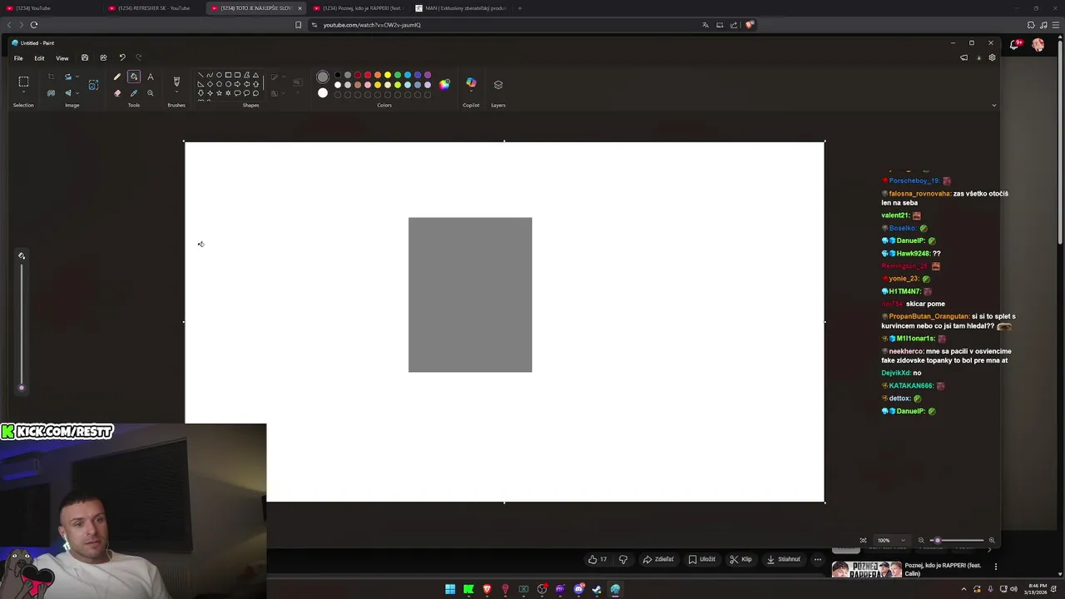The height and width of the screenshot is (599, 1065).
Task: Select the Text tool in Paint
Action: [x=151, y=77]
